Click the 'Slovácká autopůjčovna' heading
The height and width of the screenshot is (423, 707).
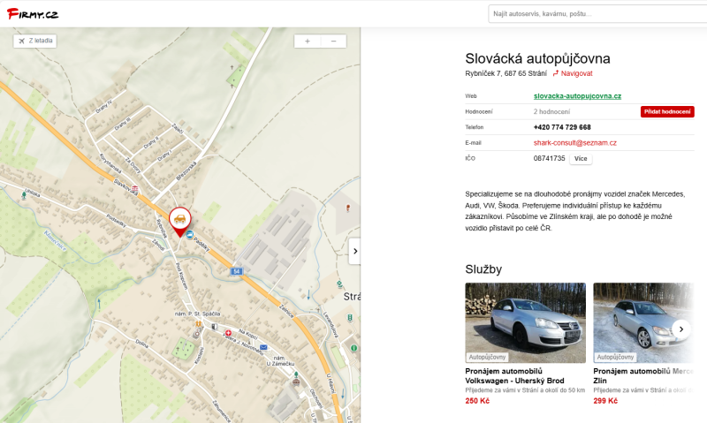click(x=537, y=58)
